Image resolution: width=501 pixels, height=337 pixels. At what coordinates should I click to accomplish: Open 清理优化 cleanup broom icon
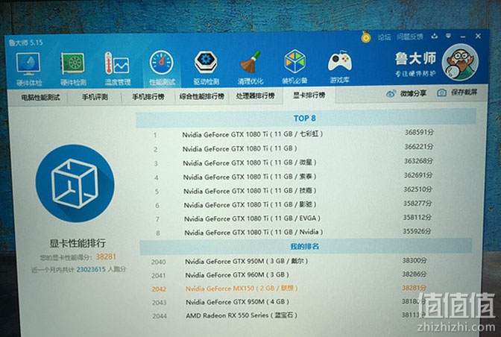click(250, 68)
